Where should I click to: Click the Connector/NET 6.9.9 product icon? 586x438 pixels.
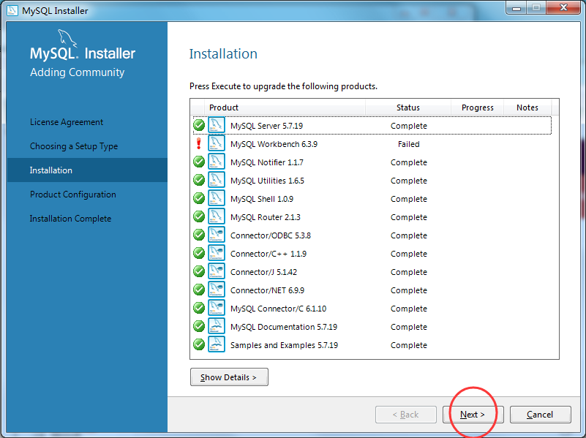(x=217, y=290)
